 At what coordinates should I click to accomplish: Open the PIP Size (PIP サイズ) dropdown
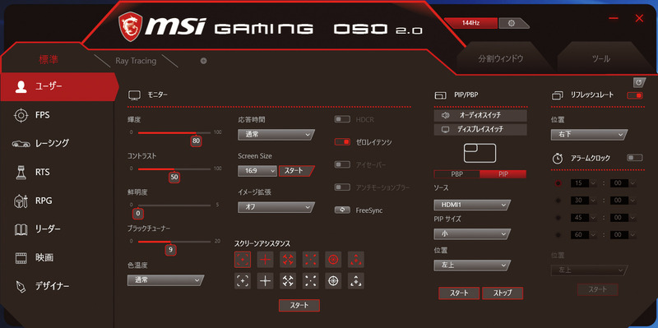(x=472, y=233)
